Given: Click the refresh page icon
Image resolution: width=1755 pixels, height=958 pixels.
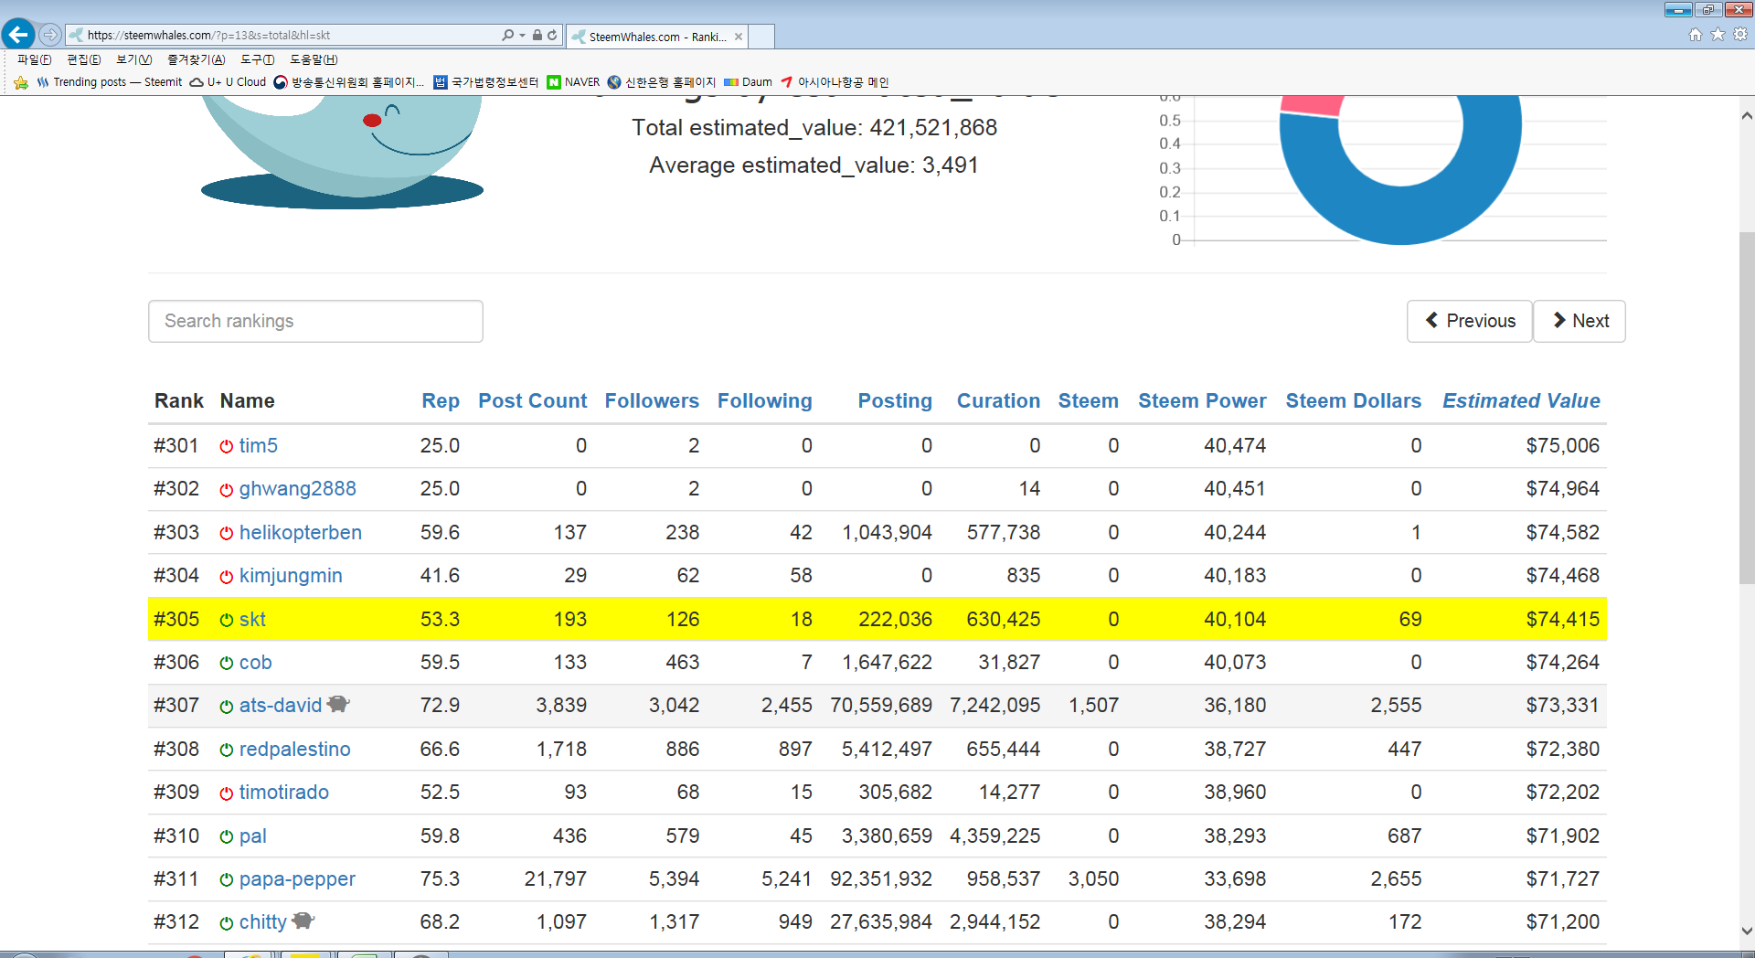Looking at the screenshot, I should point(552,35).
